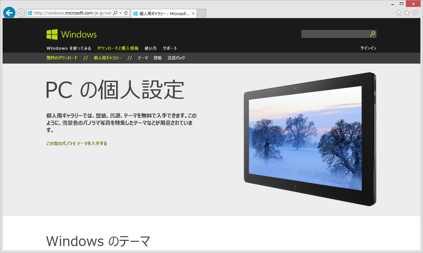Screen dimensions: 423x253
Task: Click the back navigation arrow
Action: click(x=9, y=13)
